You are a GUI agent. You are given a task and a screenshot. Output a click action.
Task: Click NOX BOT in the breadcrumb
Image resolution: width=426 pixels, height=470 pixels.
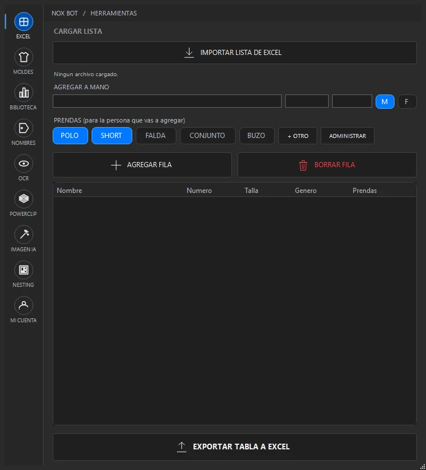[65, 14]
